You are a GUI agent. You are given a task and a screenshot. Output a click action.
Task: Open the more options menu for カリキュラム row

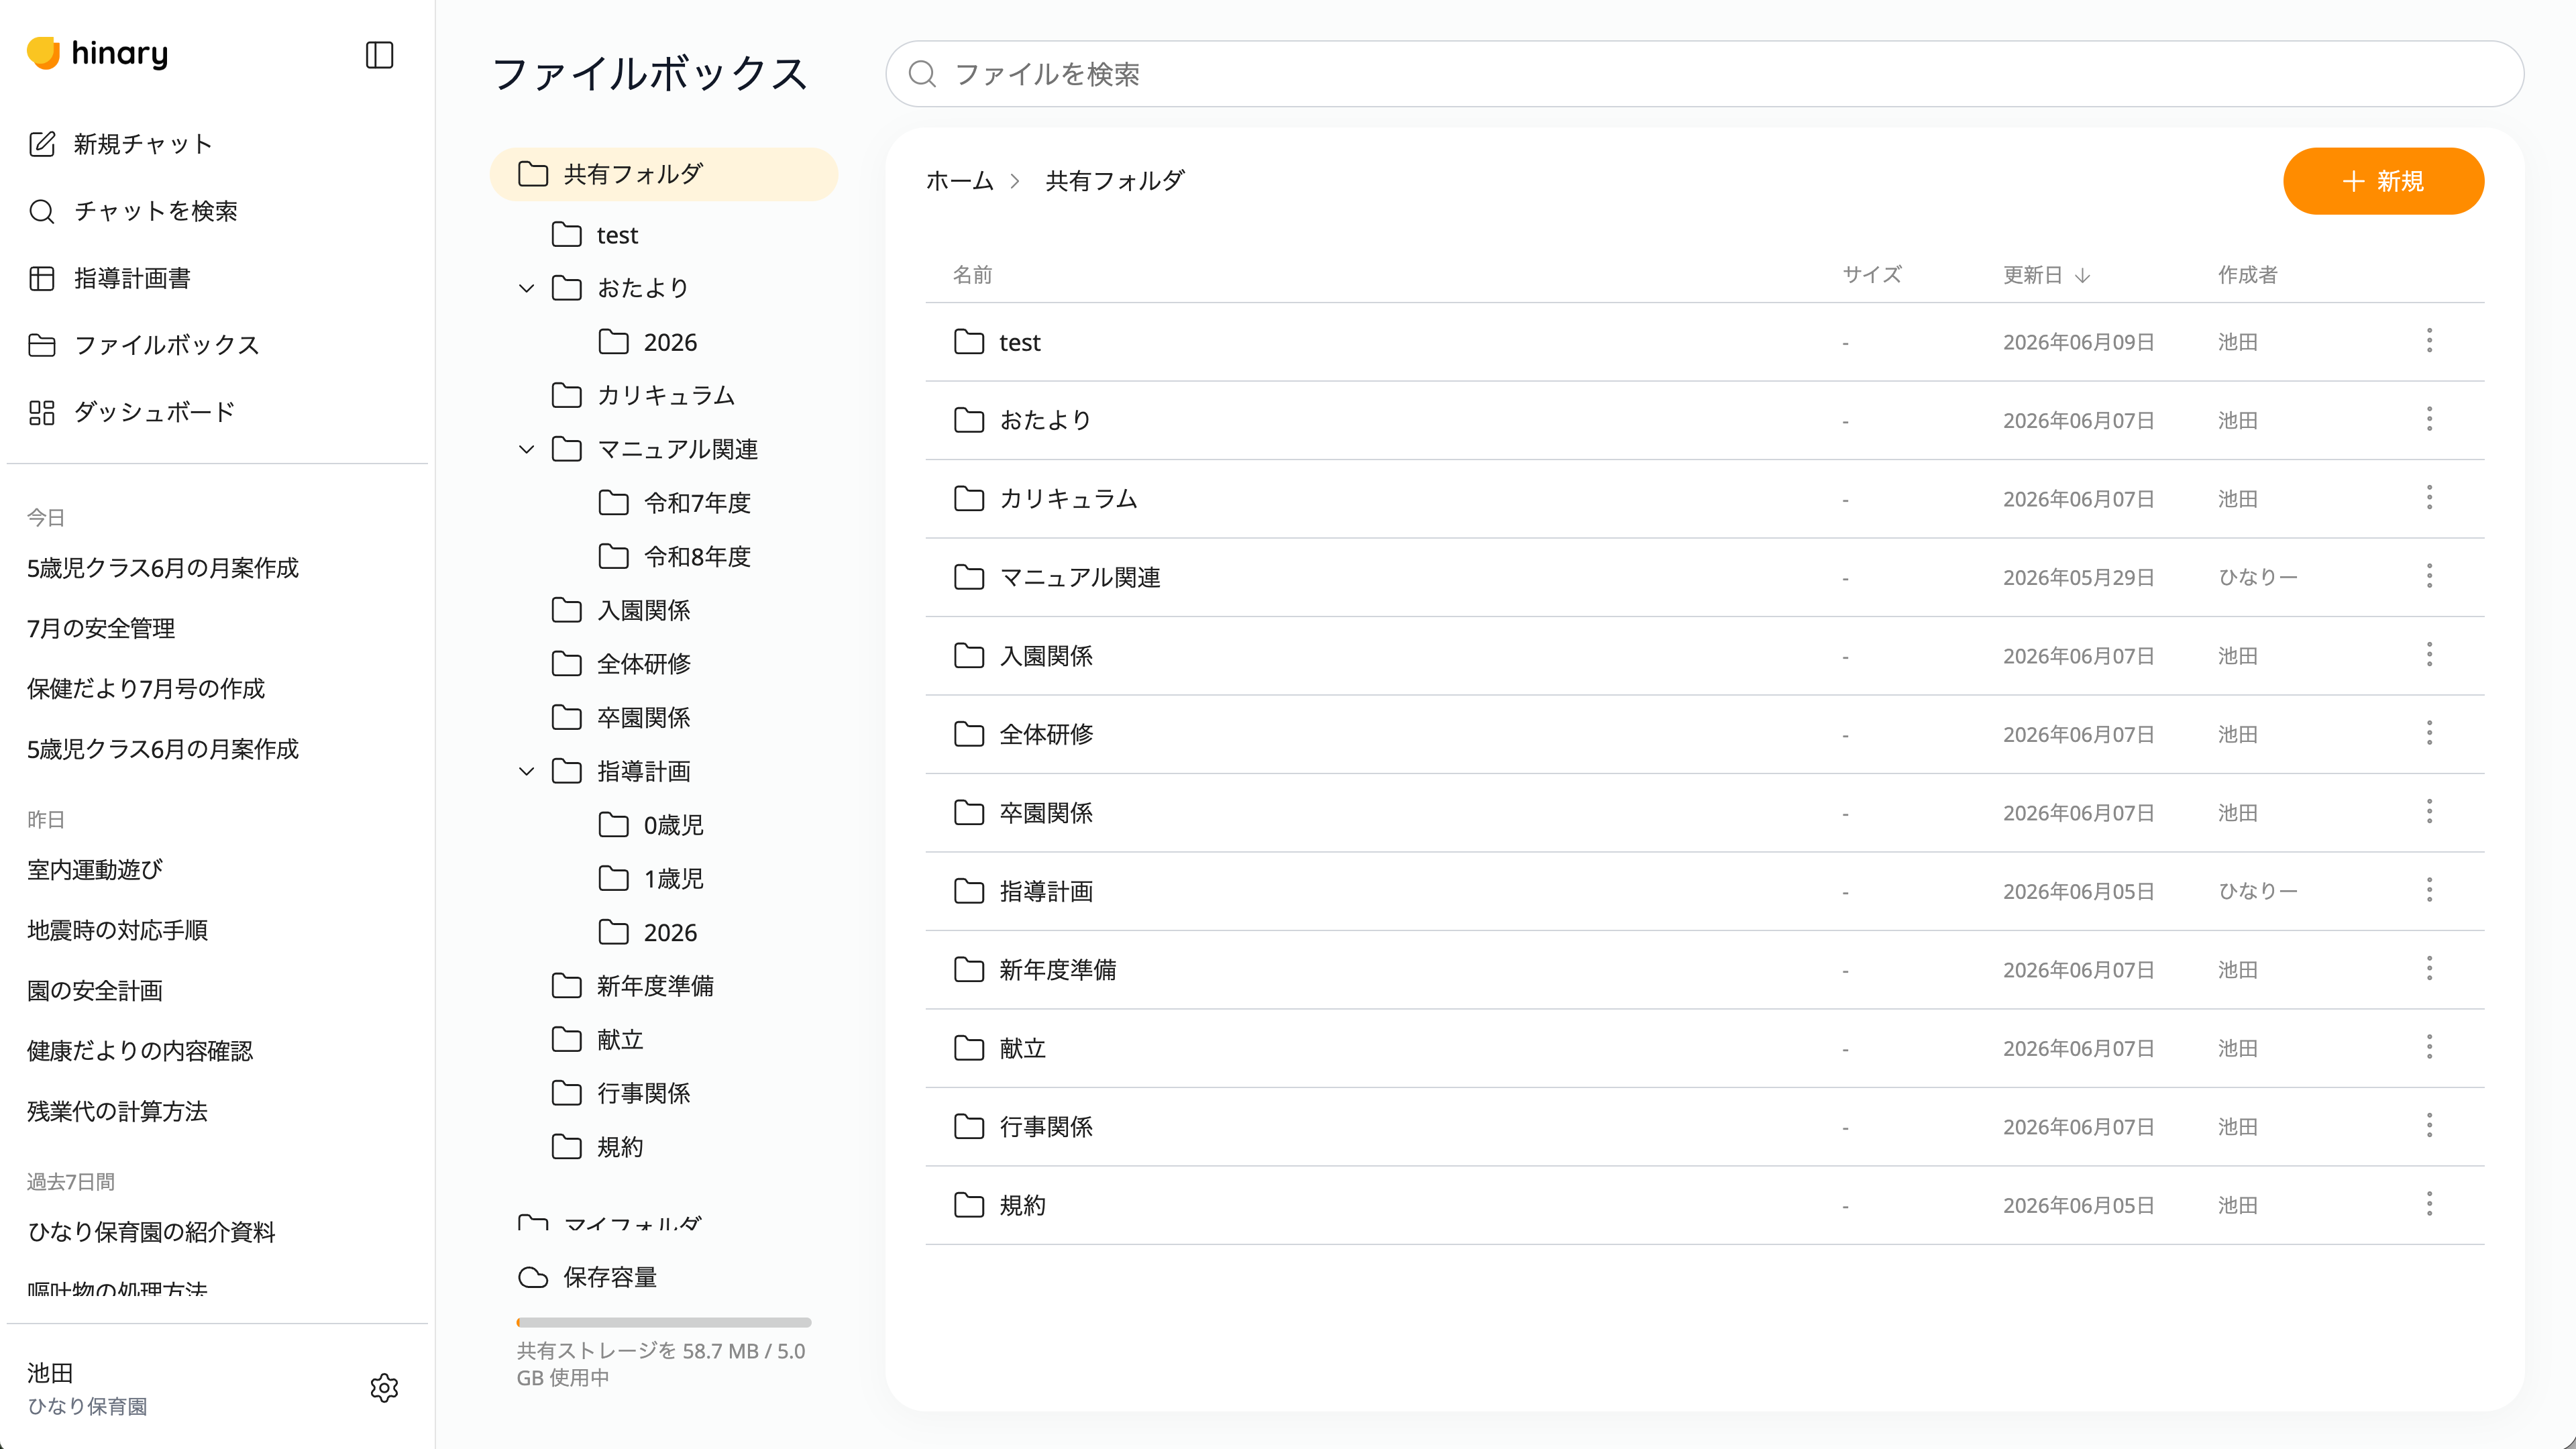(2429, 498)
